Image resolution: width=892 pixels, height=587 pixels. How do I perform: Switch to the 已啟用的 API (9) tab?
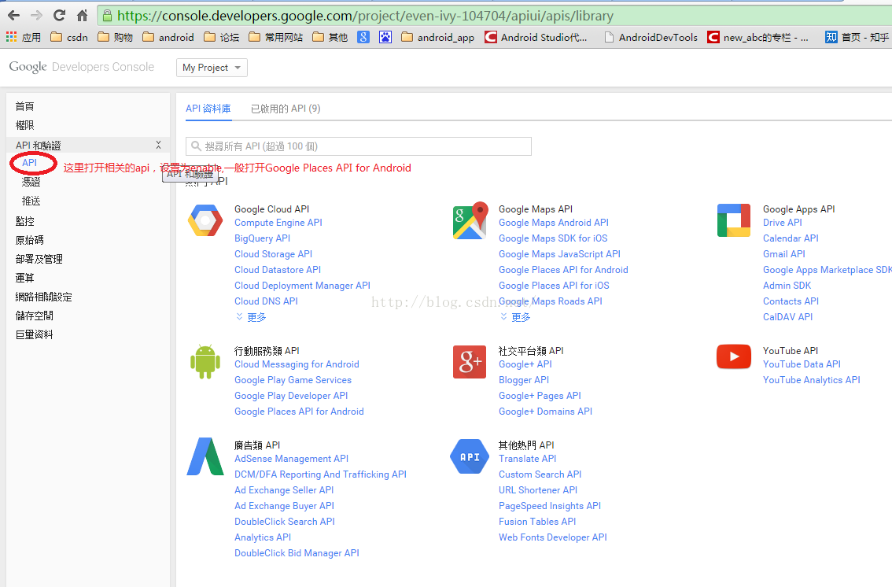(286, 109)
